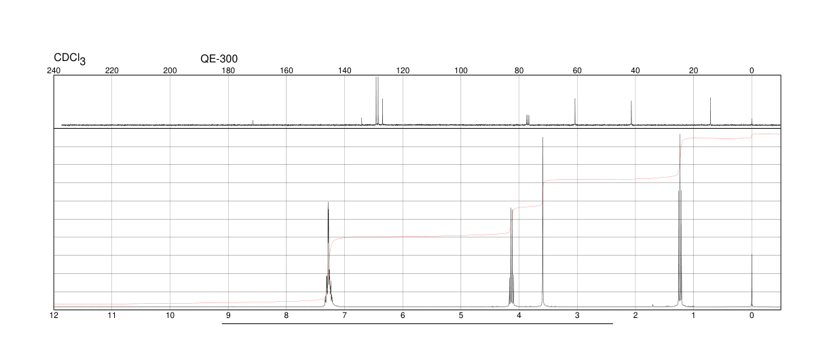Image resolution: width=831 pixels, height=358 pixels.
Task: Select the 80 tick on carbon axis
Action: click(519, 71)
